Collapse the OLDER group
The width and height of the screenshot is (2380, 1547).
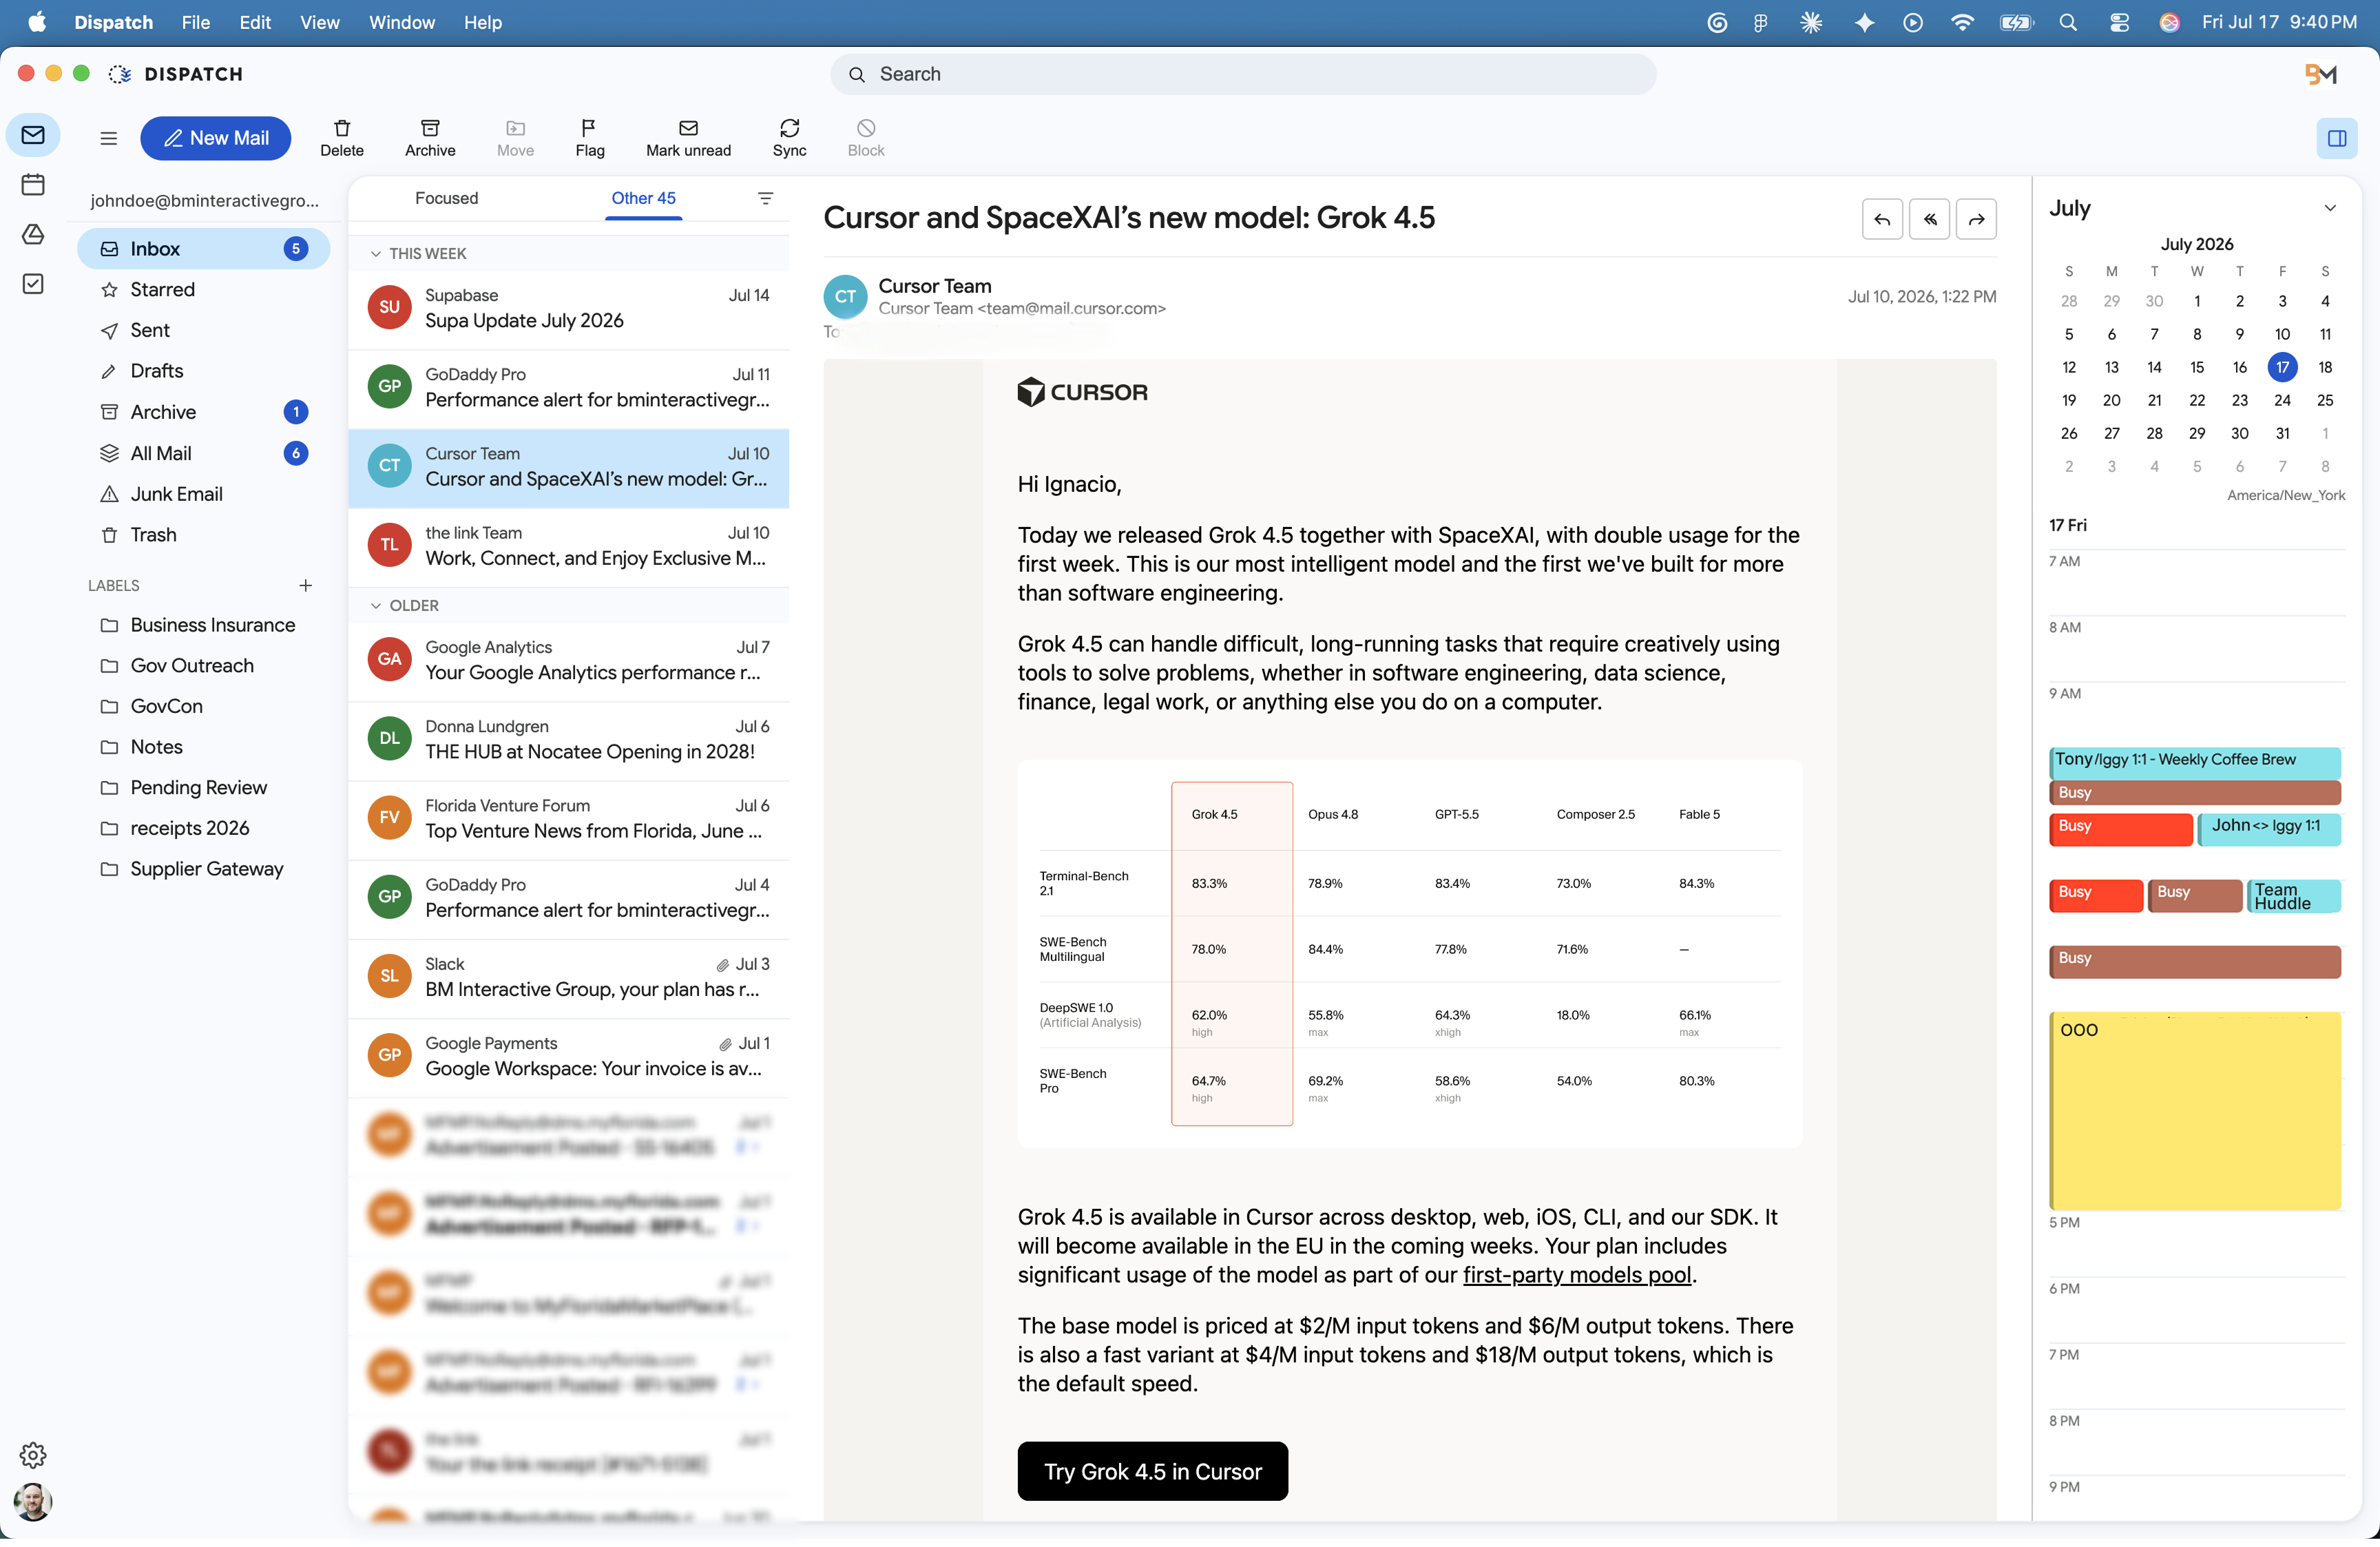point(376,606)
